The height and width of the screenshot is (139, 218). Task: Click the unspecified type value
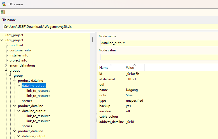[x=134, y=101]
